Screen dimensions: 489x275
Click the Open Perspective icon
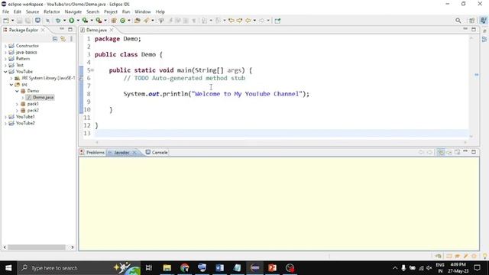pos(472,21)
